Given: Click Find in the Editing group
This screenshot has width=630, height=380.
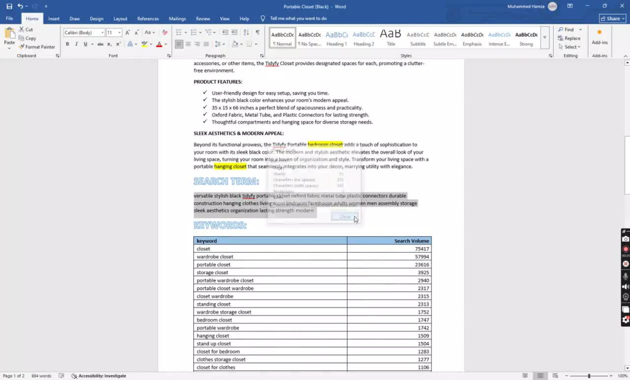Looking at the screenshot, I should click(565, 30).
